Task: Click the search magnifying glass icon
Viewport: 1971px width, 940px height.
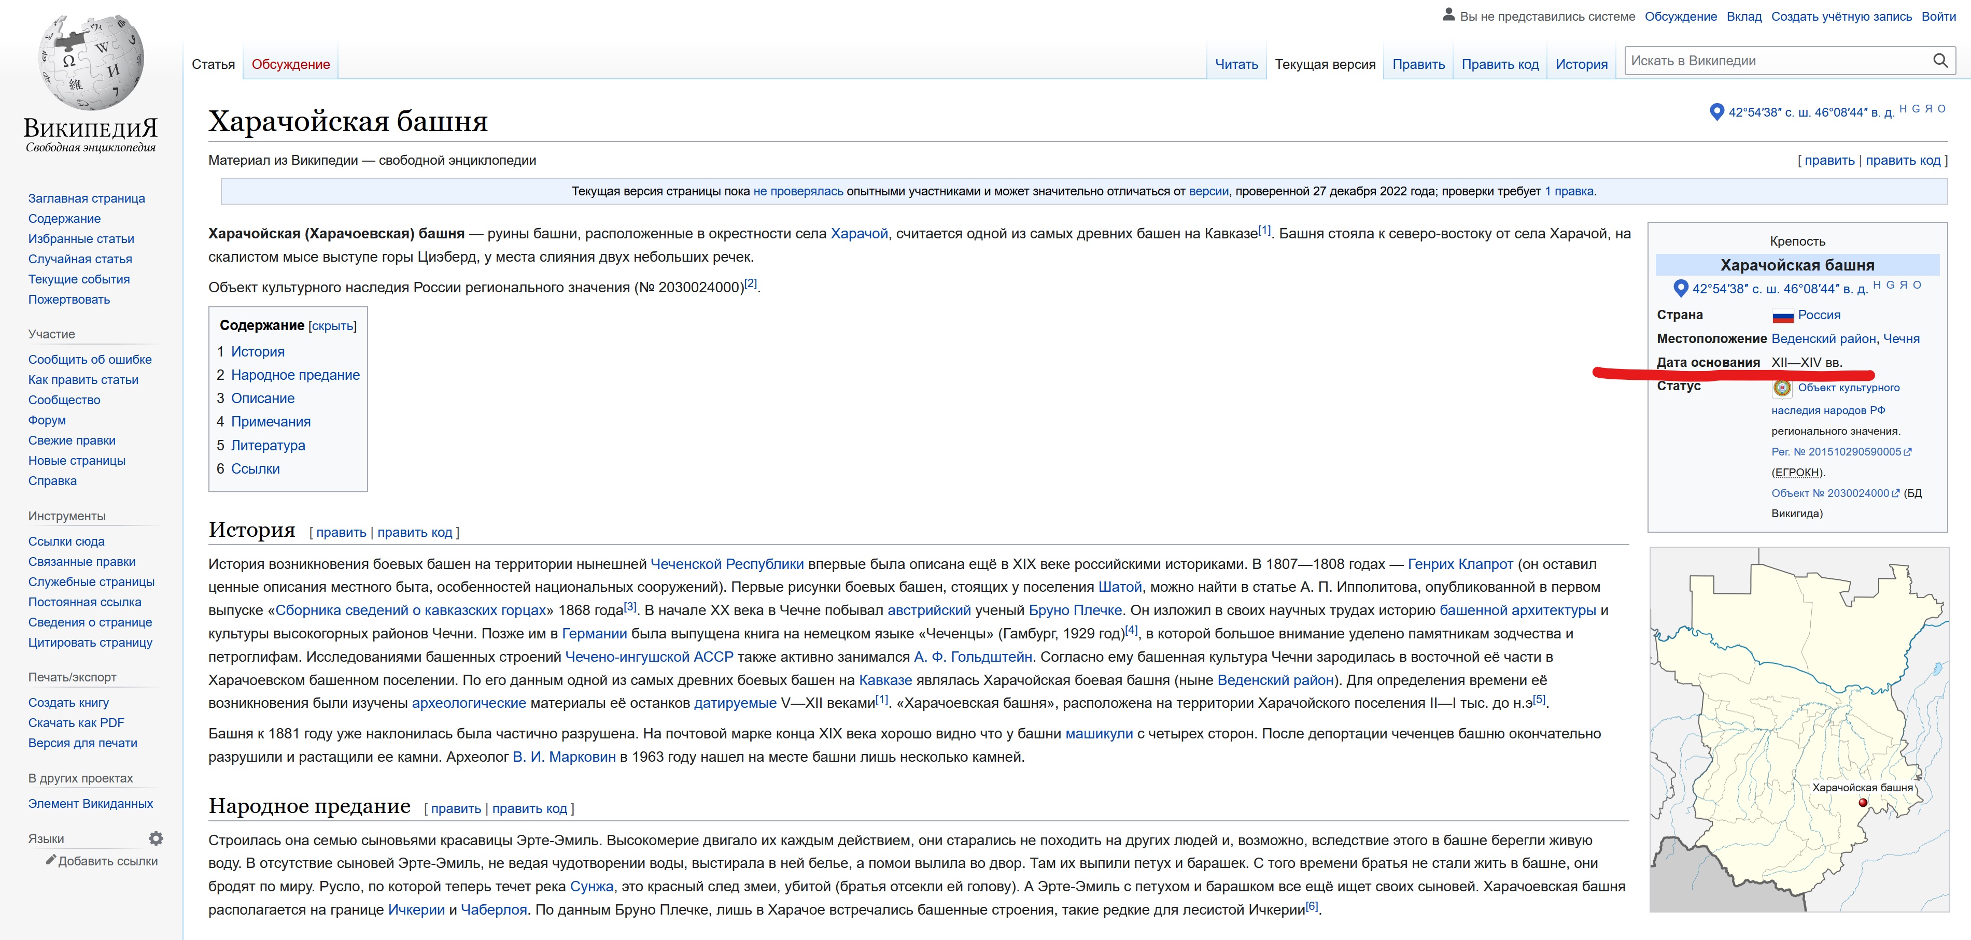Action: pyautogui.click(x=1939, y=61)
